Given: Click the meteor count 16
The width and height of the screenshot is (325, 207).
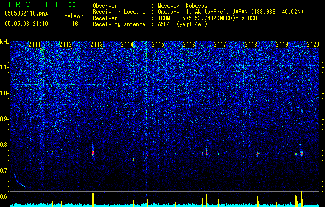Looking at the screenshot, I should pyautogui.click(x=75, y=24).
